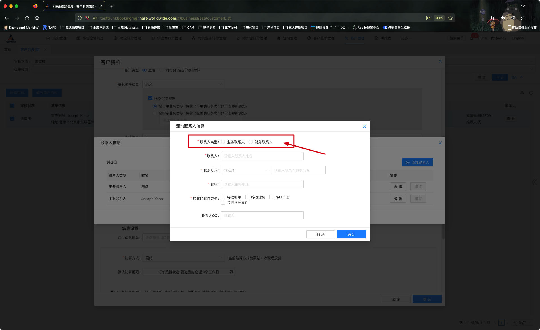Expand the browser tab list chevron
Screen dimensions: 540x330
(523, 6)
